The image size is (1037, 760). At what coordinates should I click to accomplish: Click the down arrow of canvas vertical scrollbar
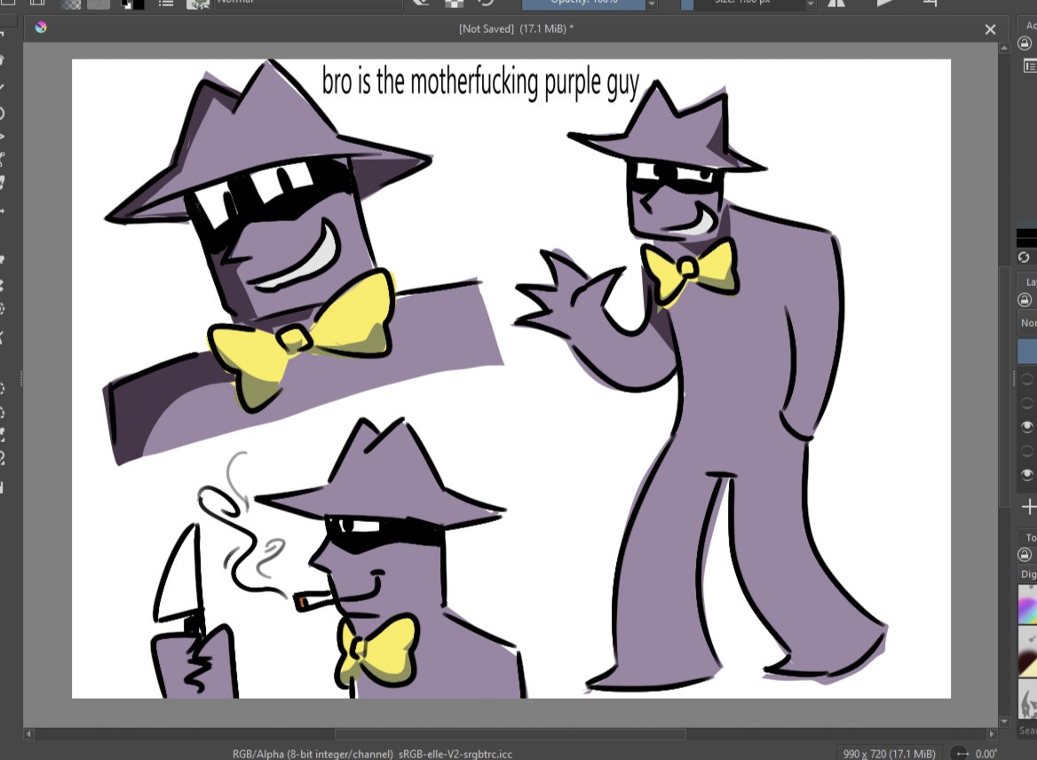[1004, 722]
